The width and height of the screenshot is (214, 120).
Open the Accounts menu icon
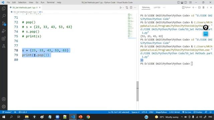[4, 99]
